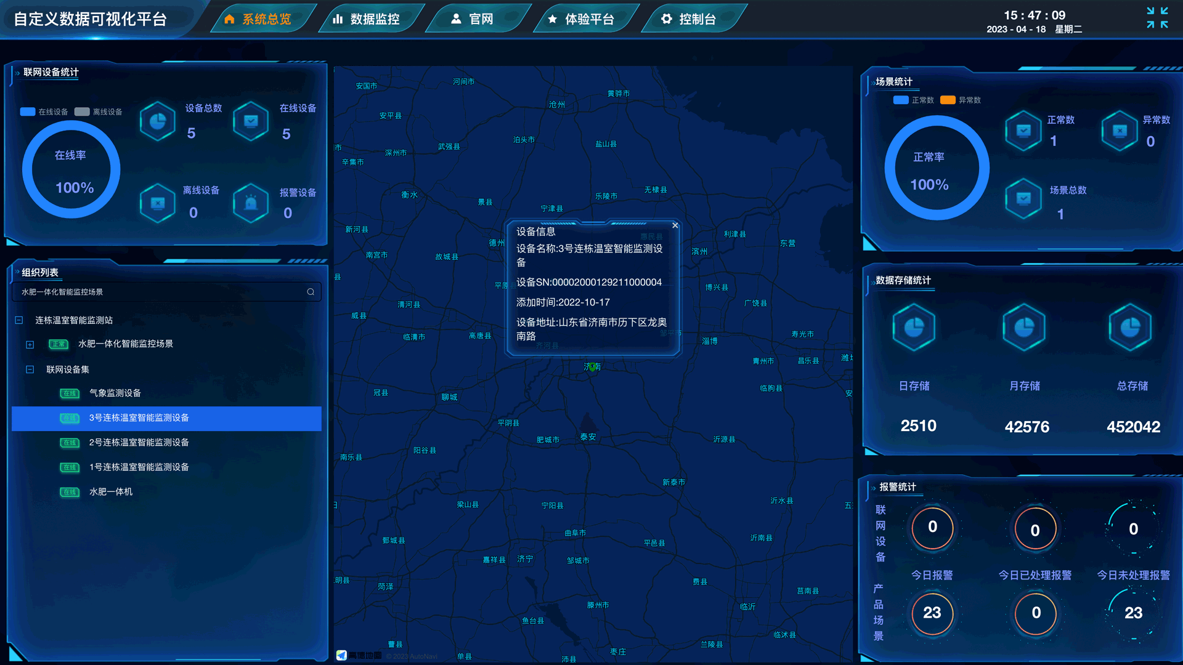
Task: Click the search magnifier in organization list
Action: pos(311,292)
